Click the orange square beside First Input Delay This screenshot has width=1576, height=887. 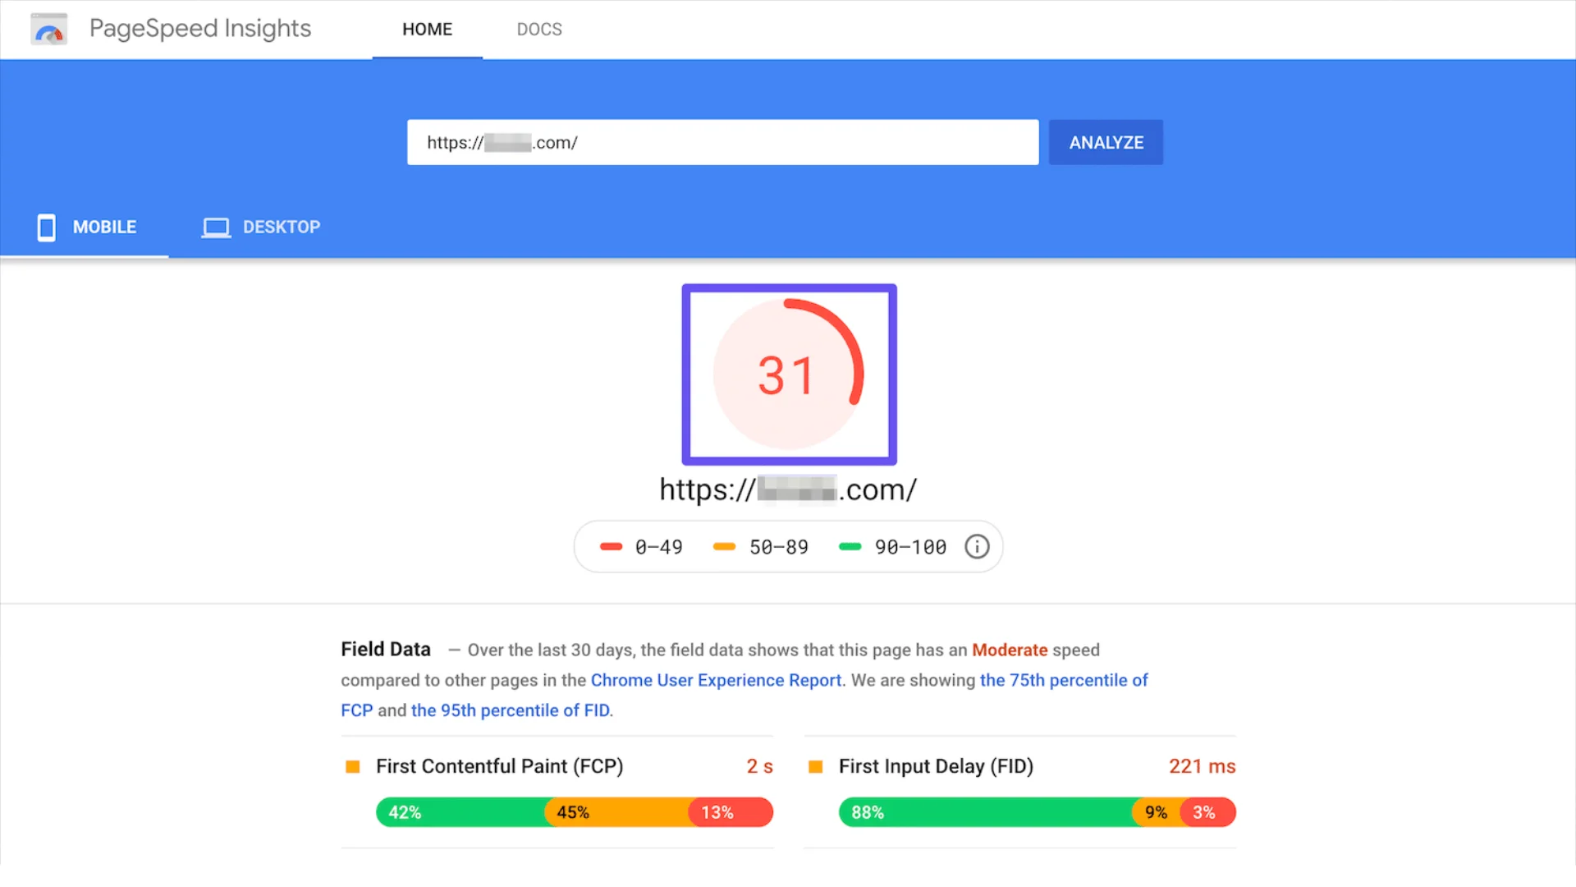[815, 765]
